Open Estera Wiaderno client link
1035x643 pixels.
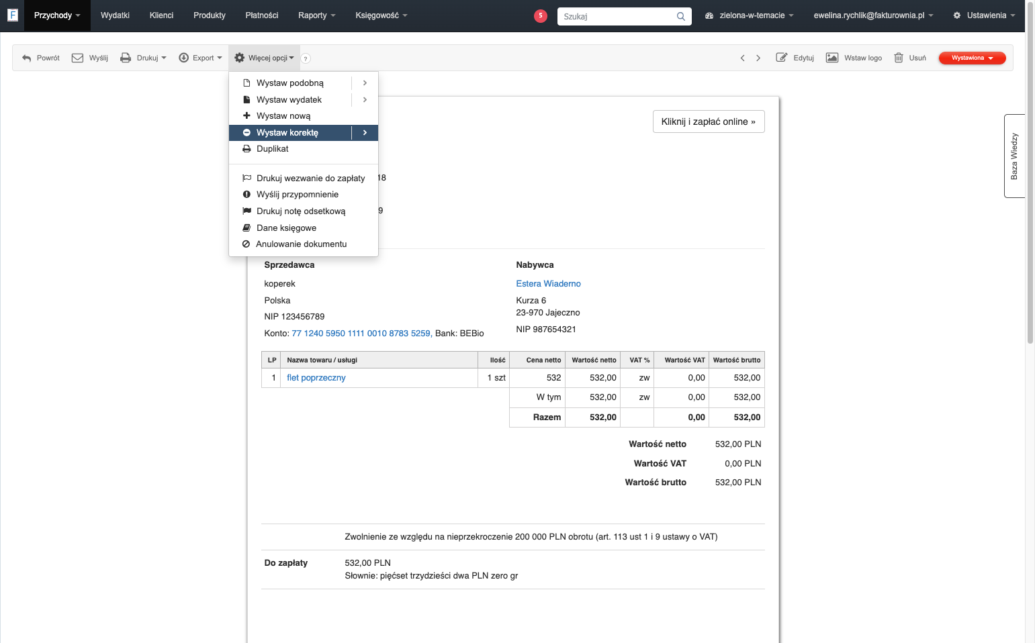point(548,284)
